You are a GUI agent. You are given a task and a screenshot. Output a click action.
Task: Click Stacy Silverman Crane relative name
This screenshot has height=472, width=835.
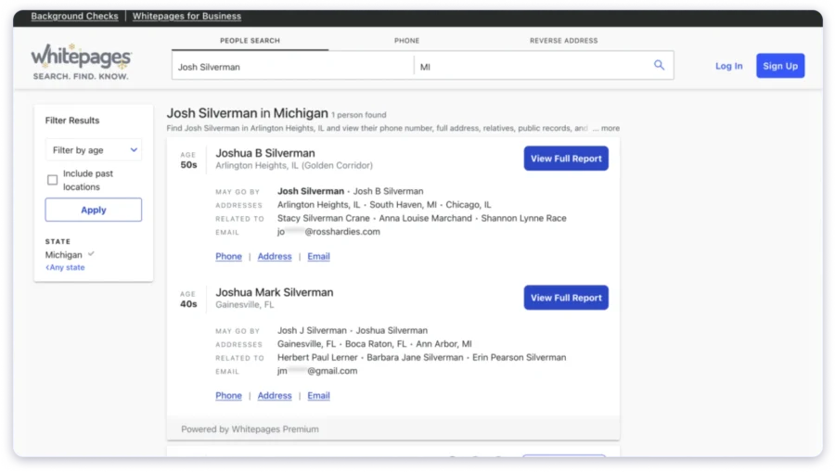[323, 218]
